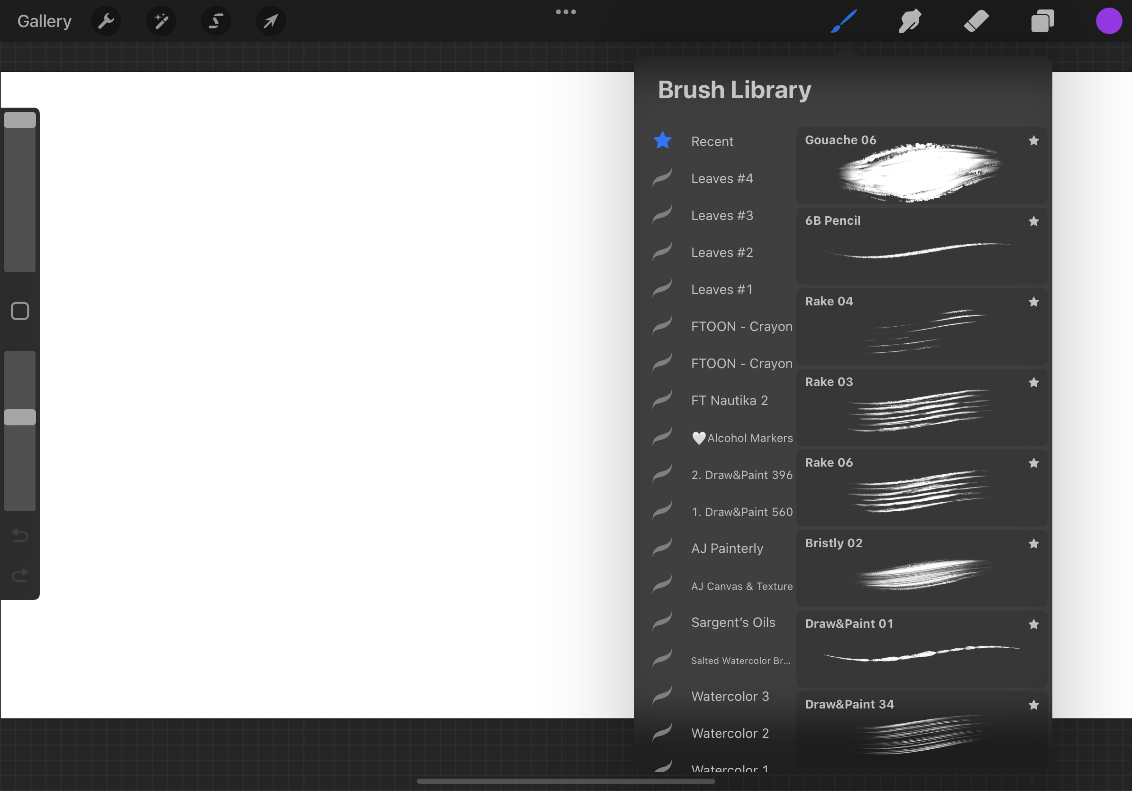The width and height of the screenshot is (1132, 791).
Task: Return to Gallery
Action: coord(45,21)
